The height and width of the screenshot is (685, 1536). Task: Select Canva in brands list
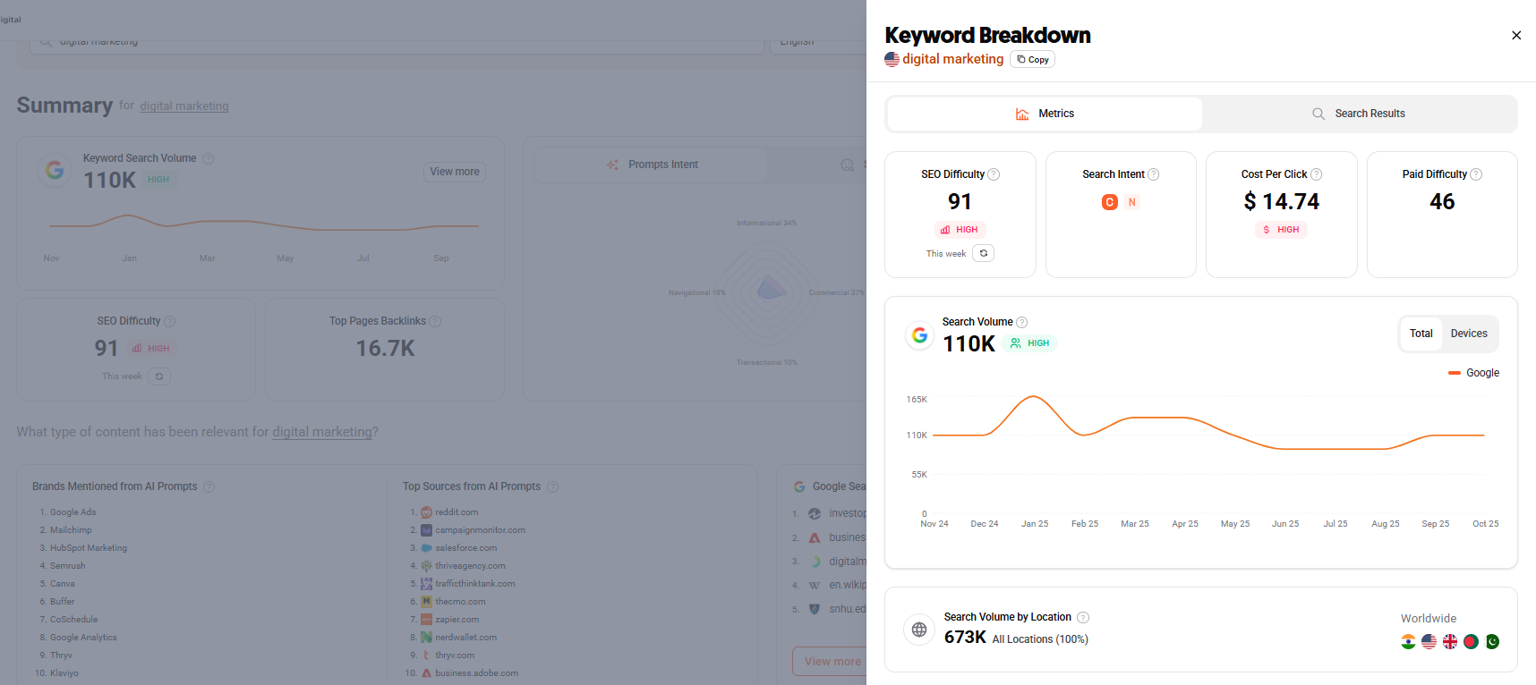point(63,584)
